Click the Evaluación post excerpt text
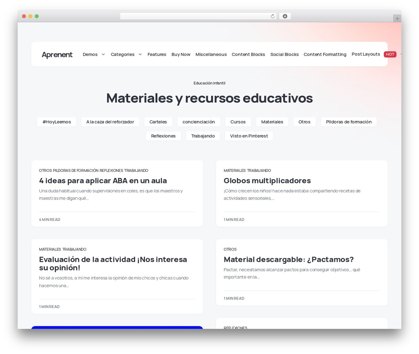Image resolution: width=419 pixels, height=354 pixels. coord(114,282)
